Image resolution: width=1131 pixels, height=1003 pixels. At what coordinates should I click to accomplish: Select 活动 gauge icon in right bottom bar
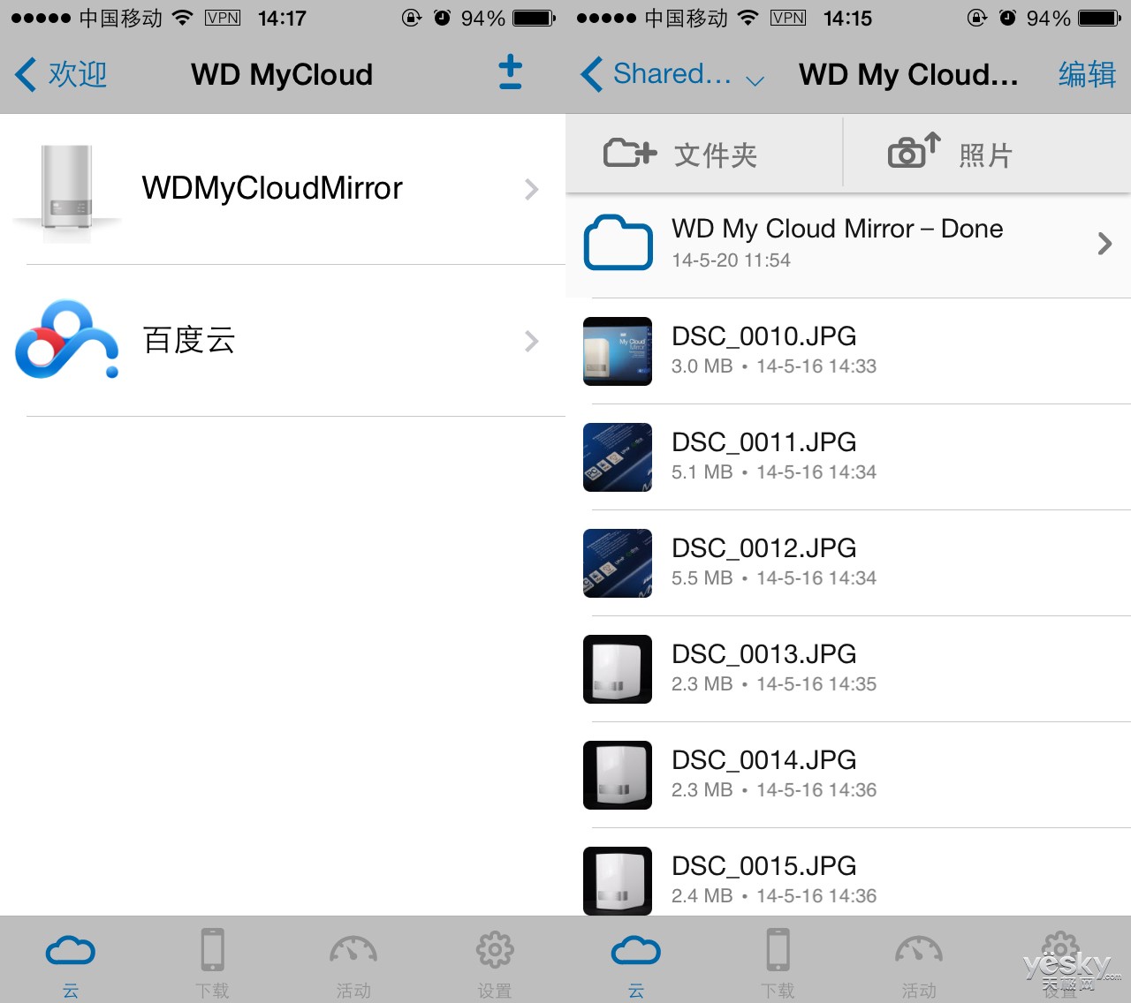pos(919,950)
